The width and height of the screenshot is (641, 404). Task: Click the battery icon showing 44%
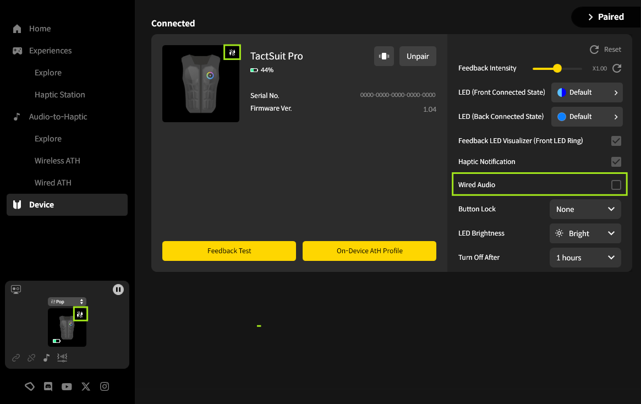tap(254, 70)
